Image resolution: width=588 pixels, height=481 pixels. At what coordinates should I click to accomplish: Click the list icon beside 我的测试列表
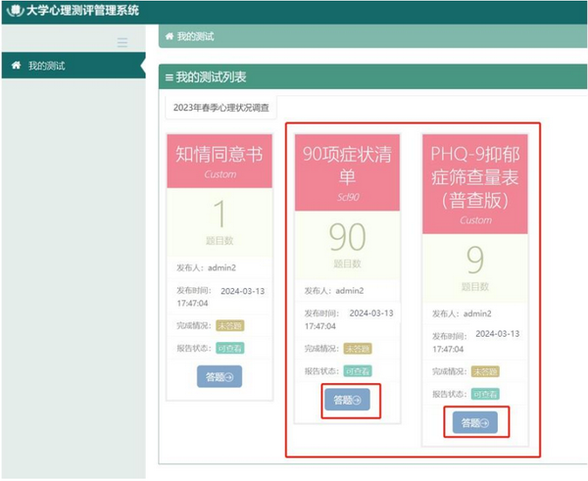coord(168,76)
